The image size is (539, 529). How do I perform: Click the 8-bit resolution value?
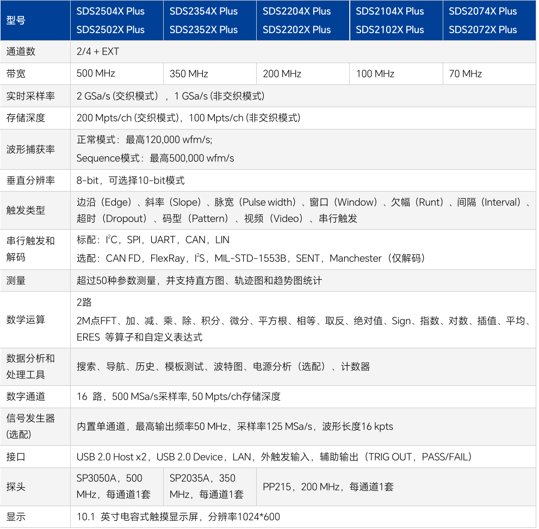131,180
